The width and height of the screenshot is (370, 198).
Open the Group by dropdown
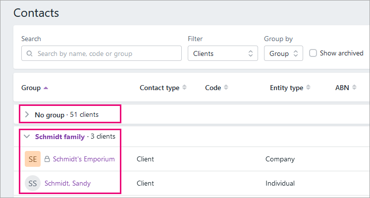point(283,53)
